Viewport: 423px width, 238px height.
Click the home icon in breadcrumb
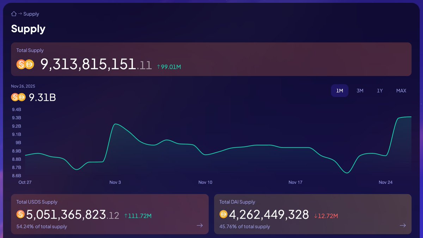tap(14, 14)
